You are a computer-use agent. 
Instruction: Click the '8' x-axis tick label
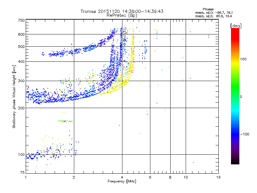(170, 177)
